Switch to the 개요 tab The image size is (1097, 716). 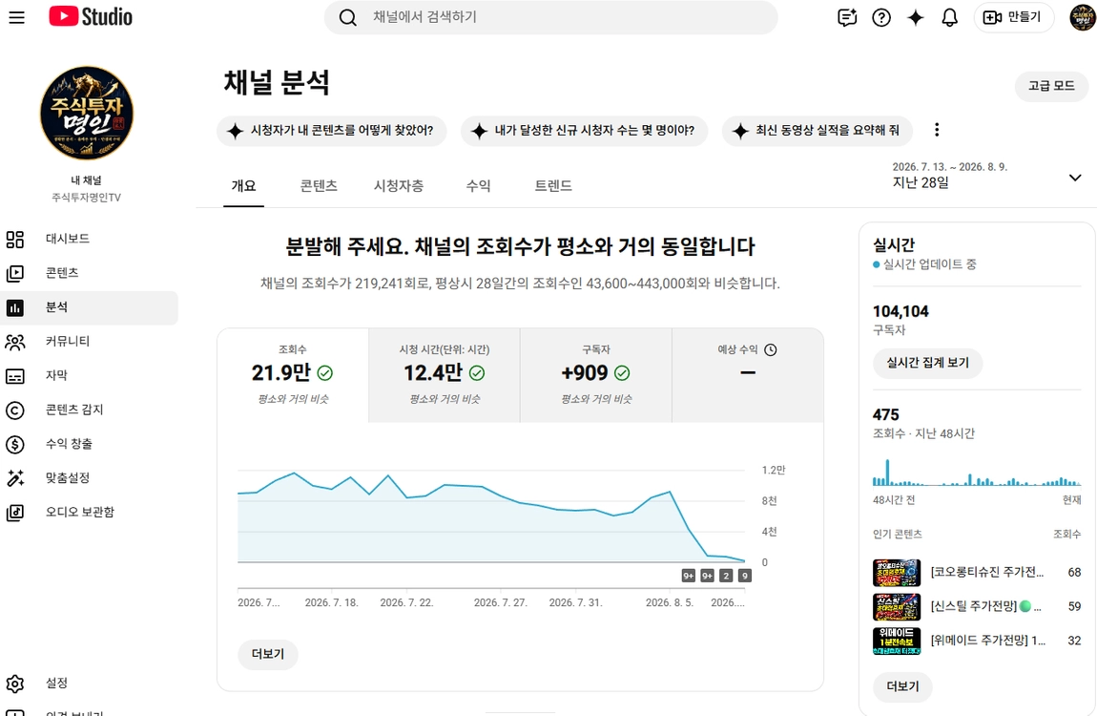[243, 185]
